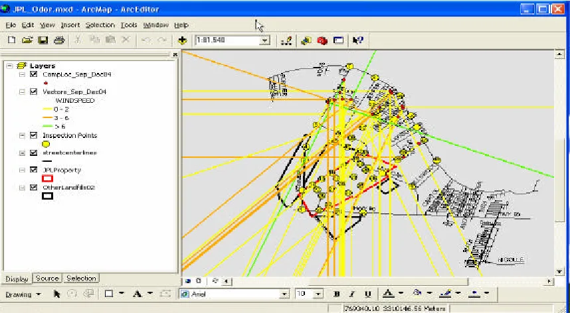Collapse the Inspection Points legend
Screen dimensions: 570x313
pos(22,135)
